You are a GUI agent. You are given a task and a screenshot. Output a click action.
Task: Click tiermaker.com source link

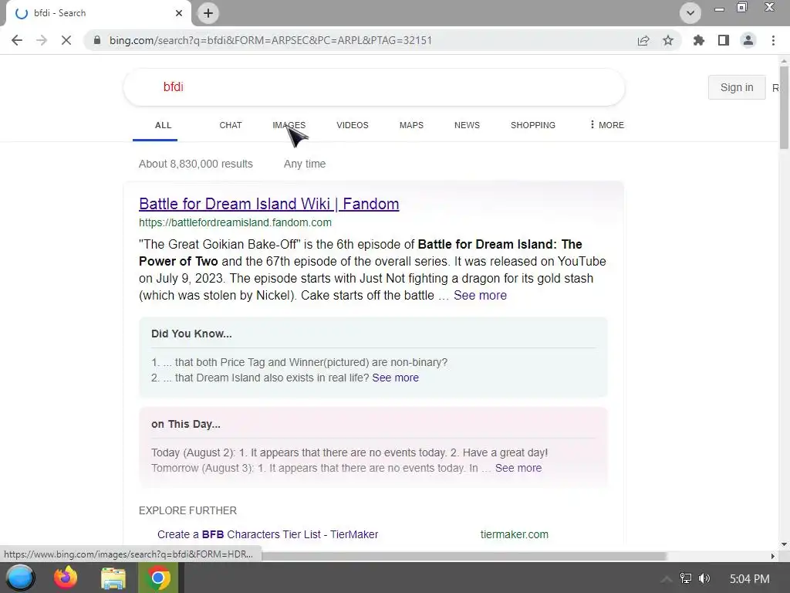[x=514, y=534]
